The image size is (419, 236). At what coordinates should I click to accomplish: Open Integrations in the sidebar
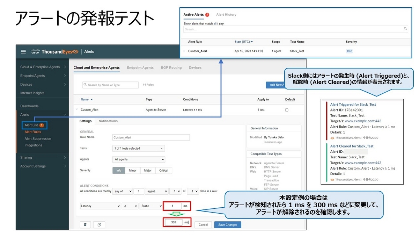click(x=33, y=145)
